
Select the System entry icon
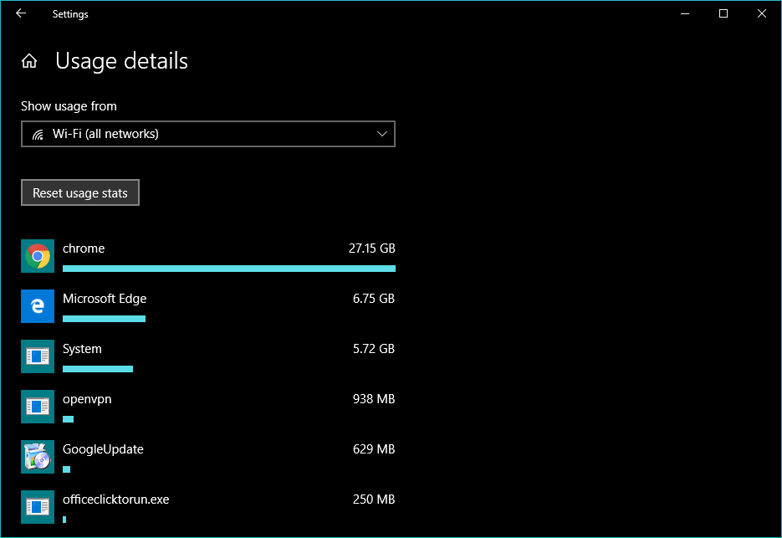pos(37,356)
